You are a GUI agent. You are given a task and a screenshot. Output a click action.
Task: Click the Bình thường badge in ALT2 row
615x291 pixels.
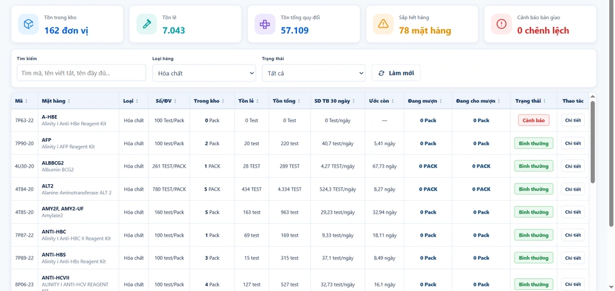(534, 189)
